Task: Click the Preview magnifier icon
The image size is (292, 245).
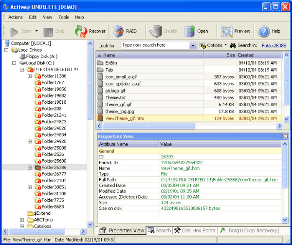Action: (x=227, y=31)
